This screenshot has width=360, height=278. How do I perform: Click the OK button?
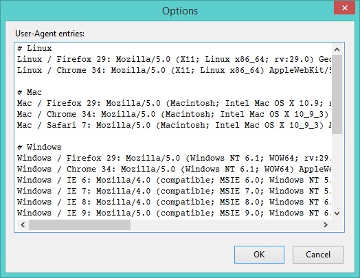click(x=259, y=255)
